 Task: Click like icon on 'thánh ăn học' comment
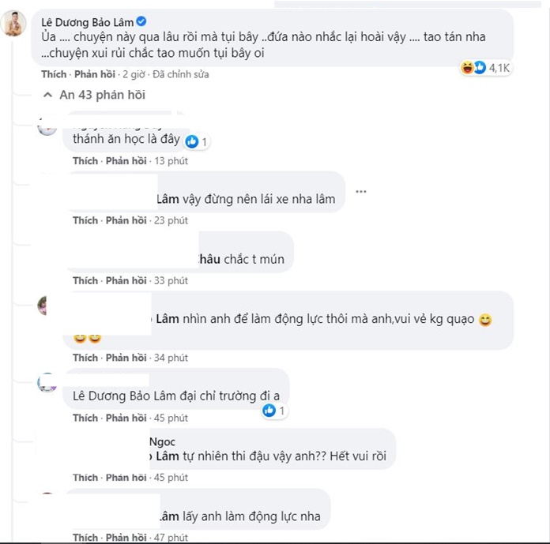point(191,141)
